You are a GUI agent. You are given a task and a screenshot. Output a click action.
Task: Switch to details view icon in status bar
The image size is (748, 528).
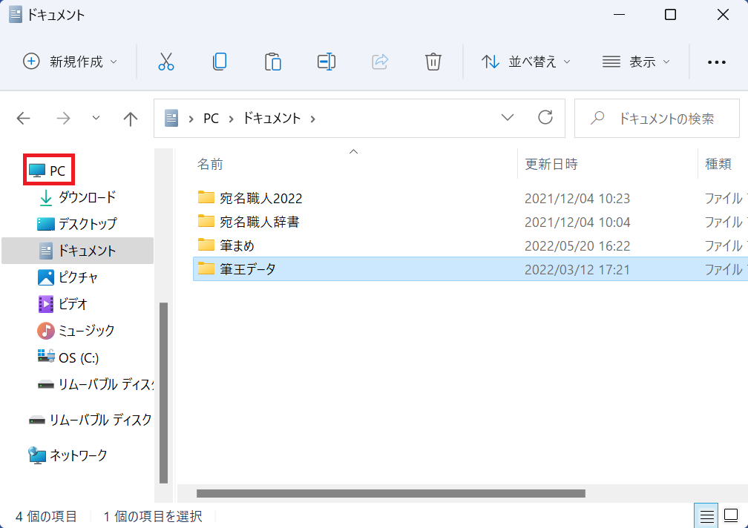706,516
